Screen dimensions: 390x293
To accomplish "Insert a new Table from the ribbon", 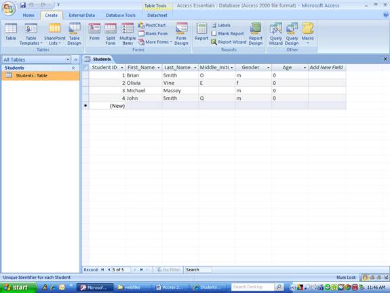I will click(11, 33).
